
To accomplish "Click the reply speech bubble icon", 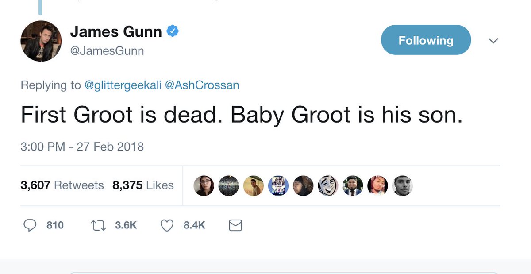I will [29, 226].
